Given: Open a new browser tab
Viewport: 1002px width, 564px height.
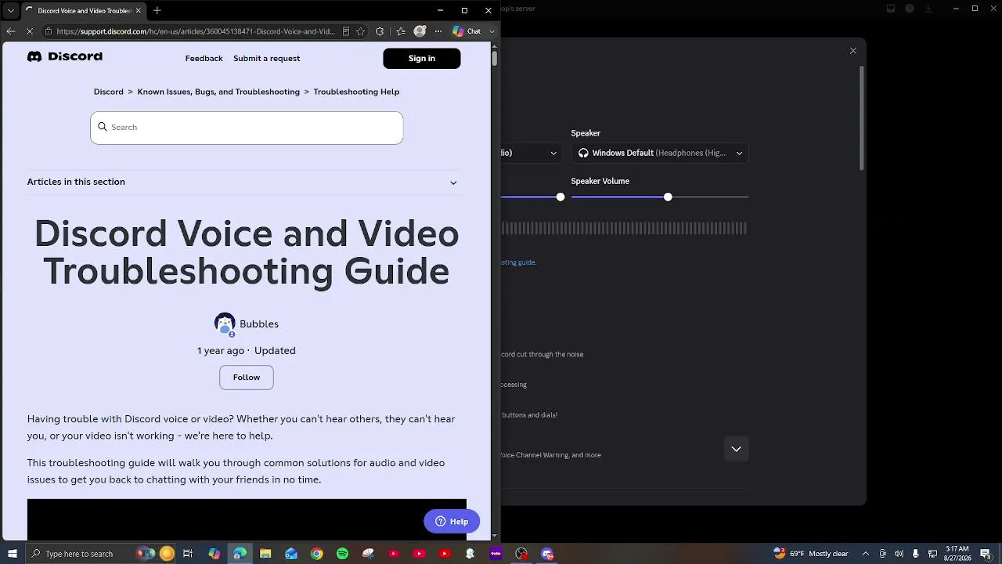Looking at the screenshot, I should click(157, 10).
